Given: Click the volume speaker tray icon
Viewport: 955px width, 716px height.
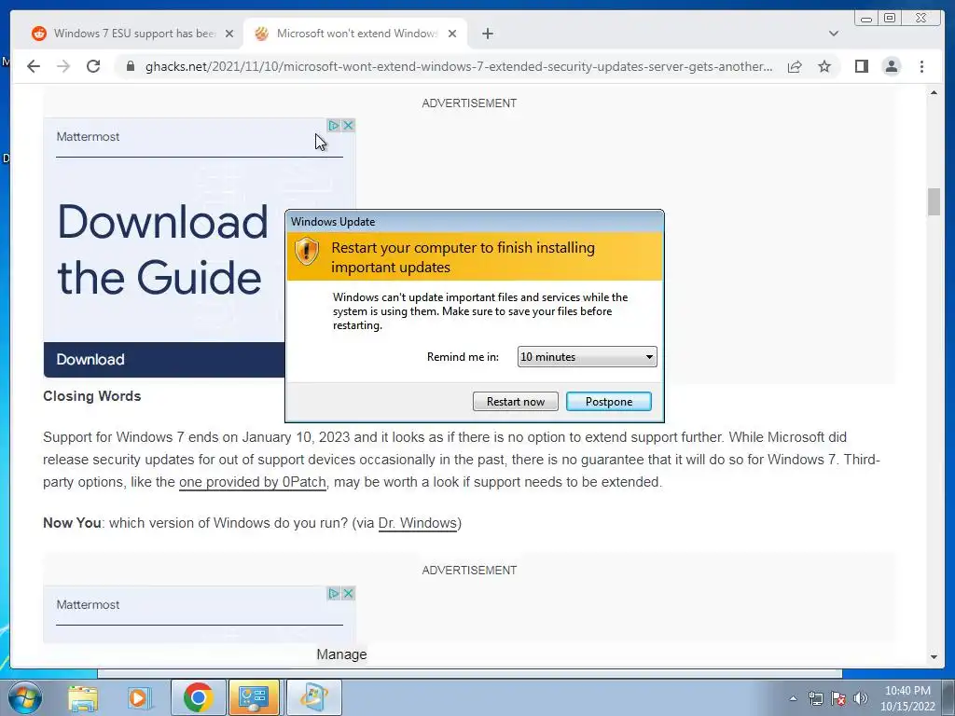Looking at the screenshot, I should pos(861,698).
